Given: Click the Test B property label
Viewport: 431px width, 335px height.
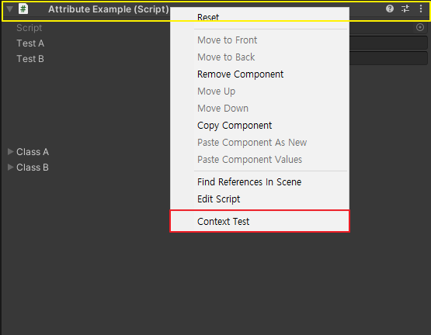Looking at the screenshot, I should [x=30, y=58].
